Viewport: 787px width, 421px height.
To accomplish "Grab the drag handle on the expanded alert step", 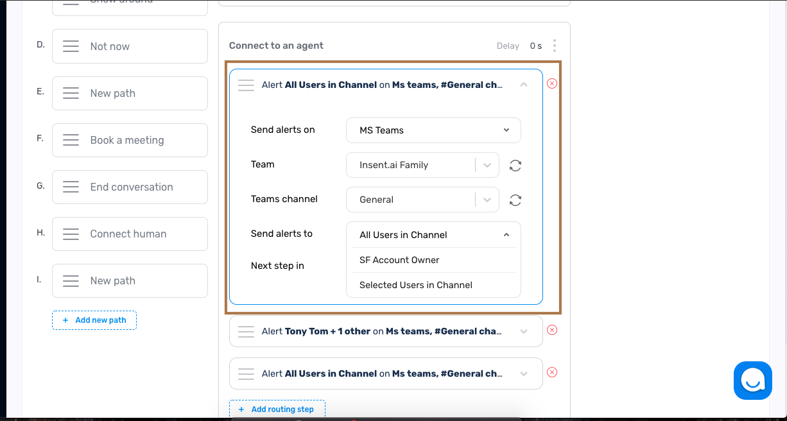I will point(246,85).
